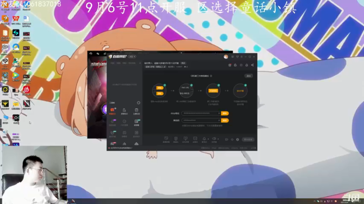Image resolution: width=364 pixels, height=204 pixels.
Task: Open the yellow winged emblem desktop shortcut
Action: point(5,105)
